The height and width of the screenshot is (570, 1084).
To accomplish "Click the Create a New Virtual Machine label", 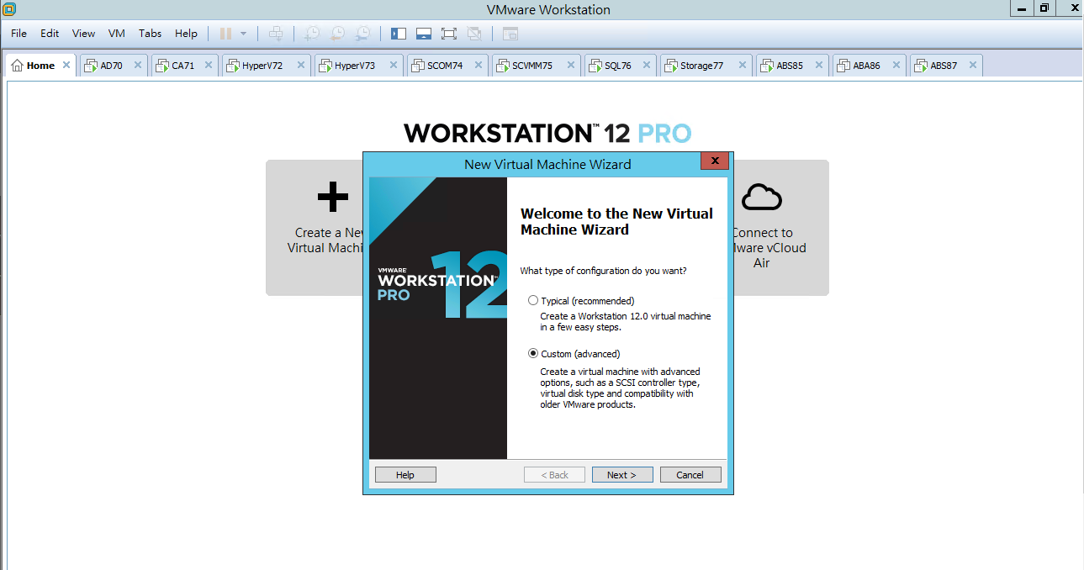I will pos(326,240).
